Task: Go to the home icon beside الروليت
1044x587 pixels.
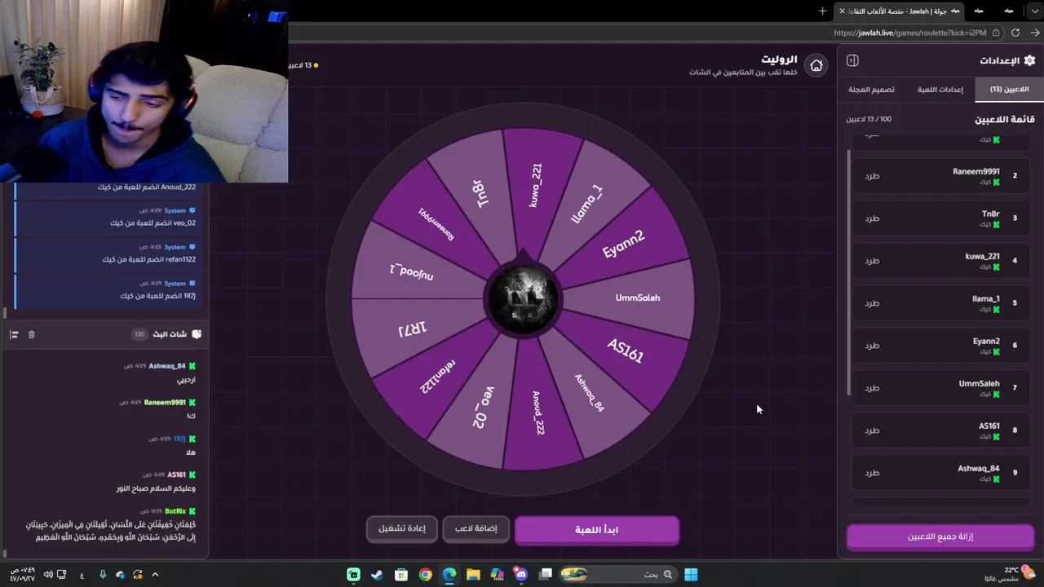Action: coord(816,65)
